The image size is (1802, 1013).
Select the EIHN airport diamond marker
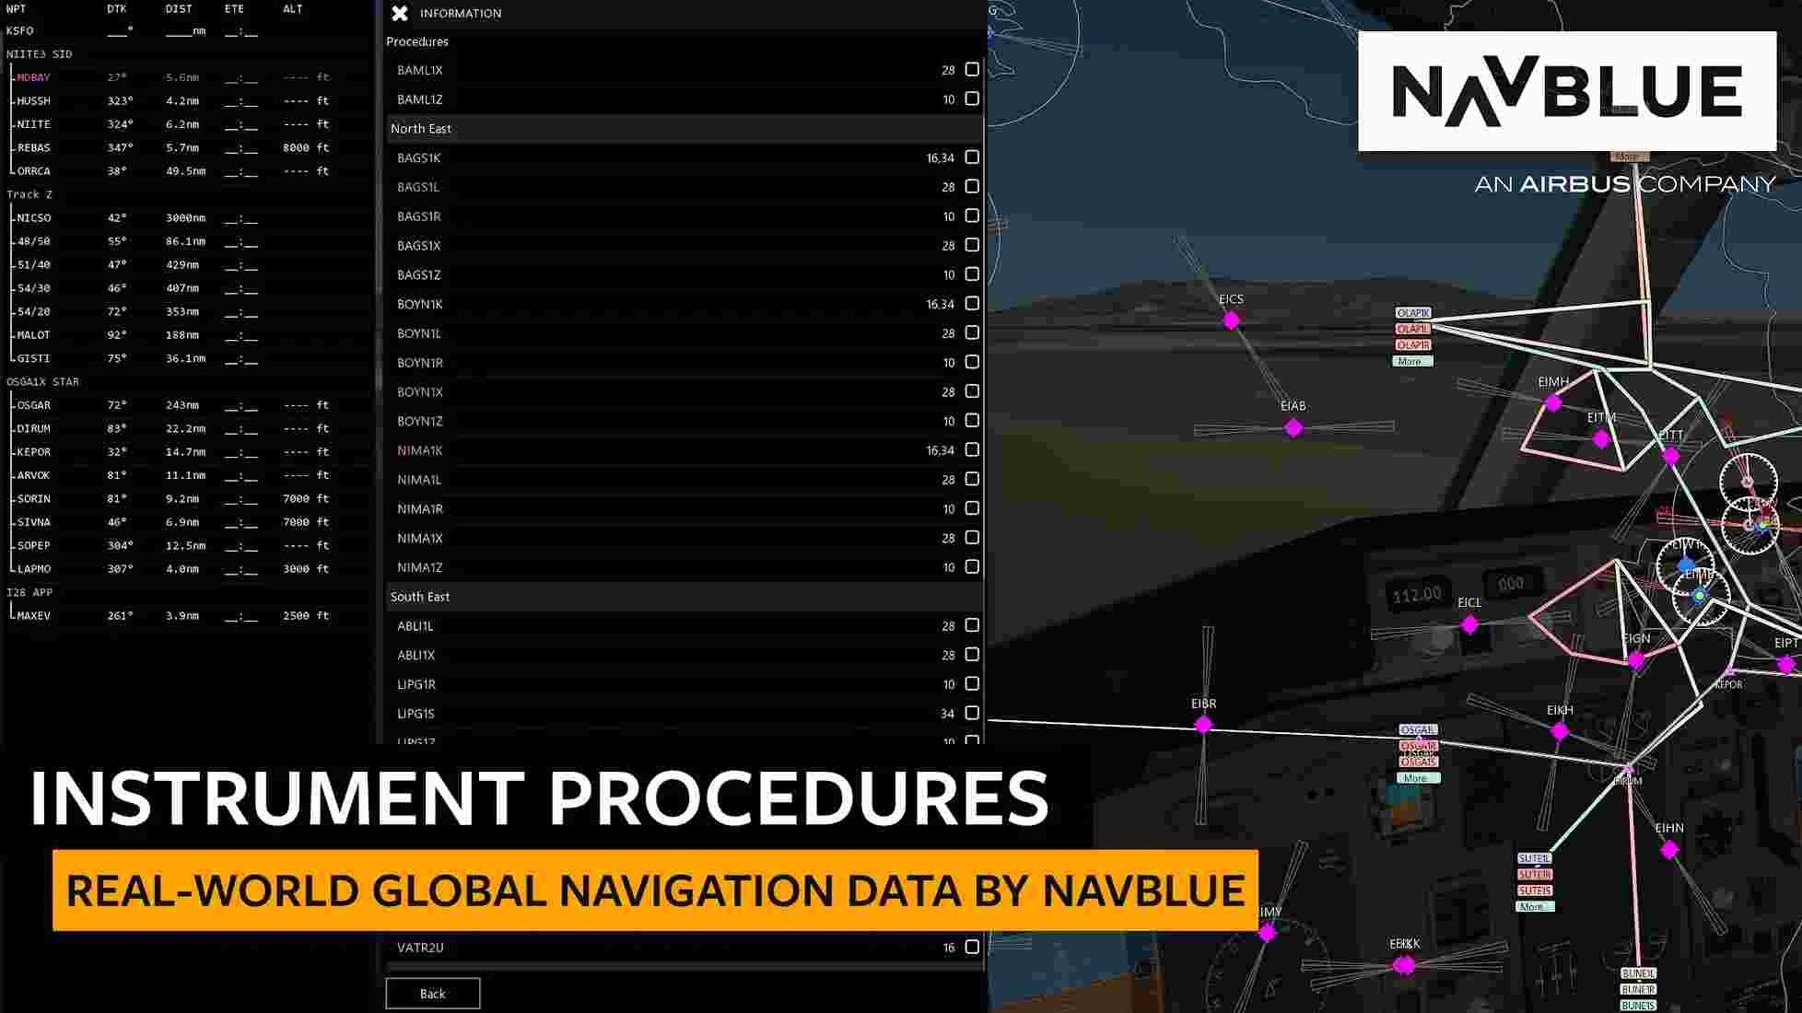click(x=1669, y=850)
